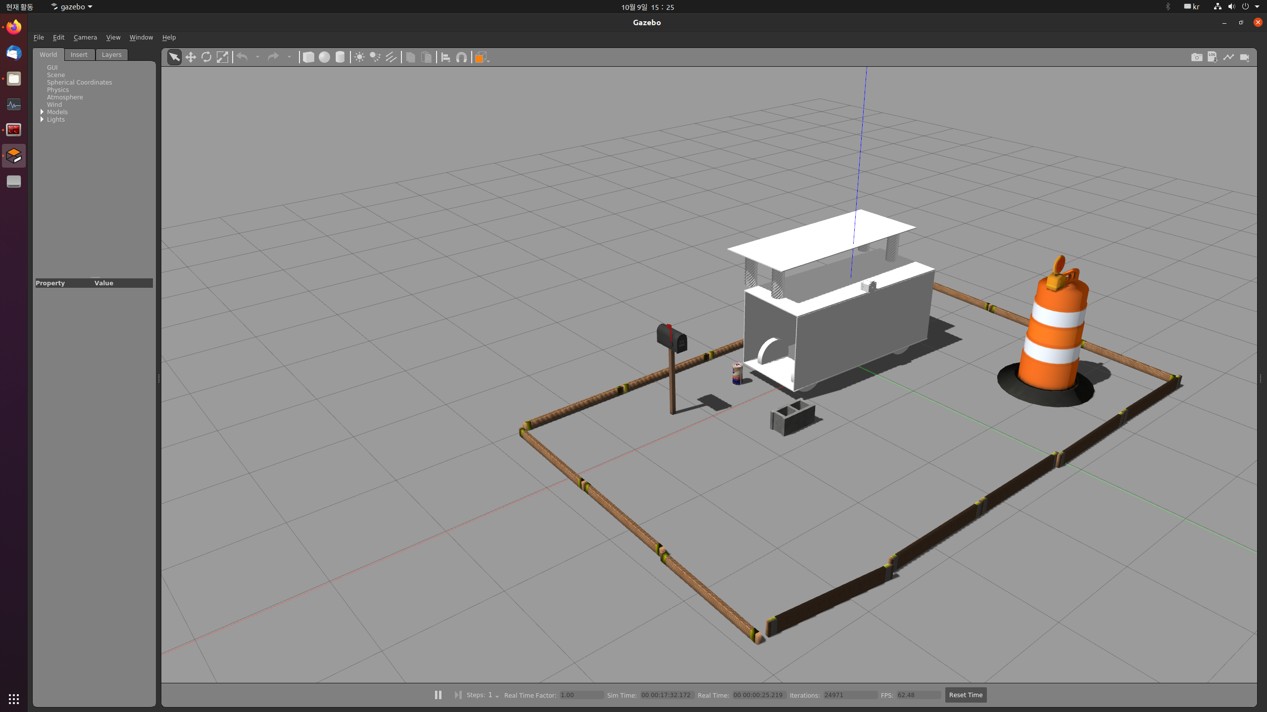Add a point light

point(359,57)
